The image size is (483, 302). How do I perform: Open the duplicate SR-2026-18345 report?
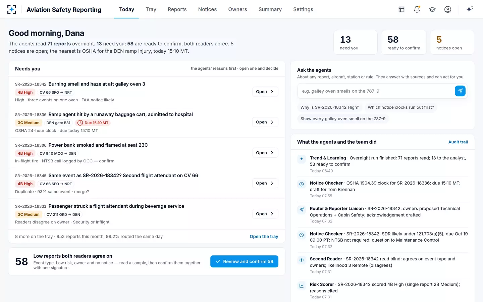[x=265, y=183]
